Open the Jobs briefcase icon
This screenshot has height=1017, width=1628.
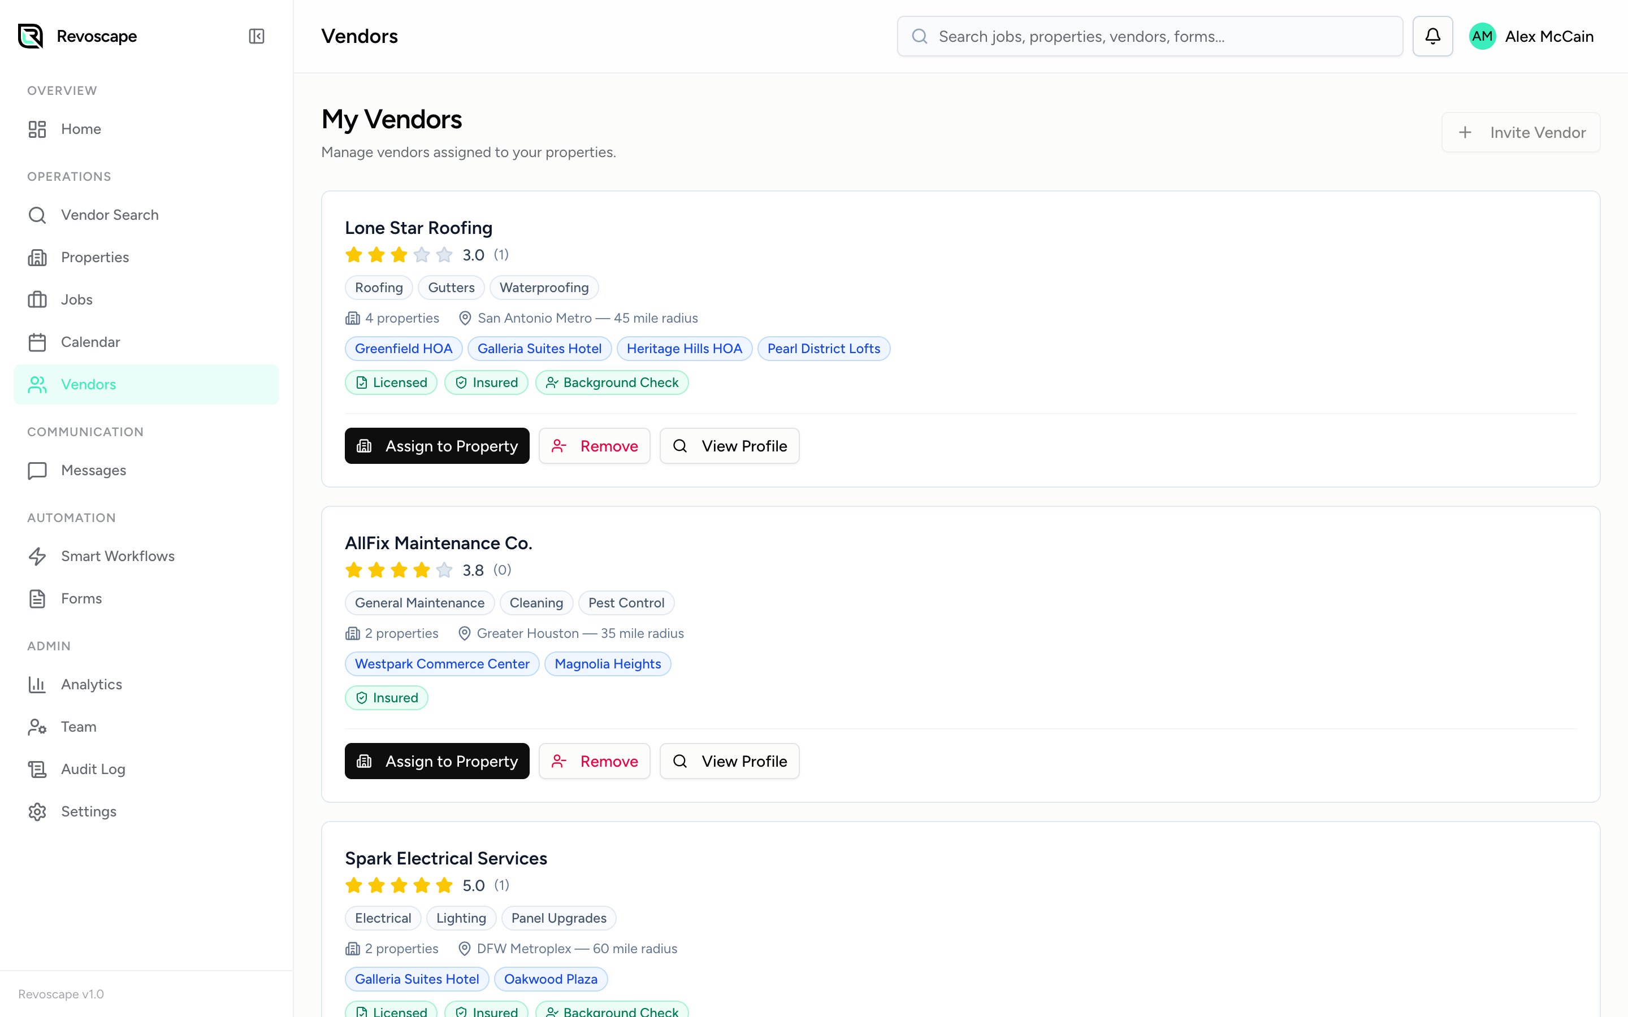coord(37,299)
